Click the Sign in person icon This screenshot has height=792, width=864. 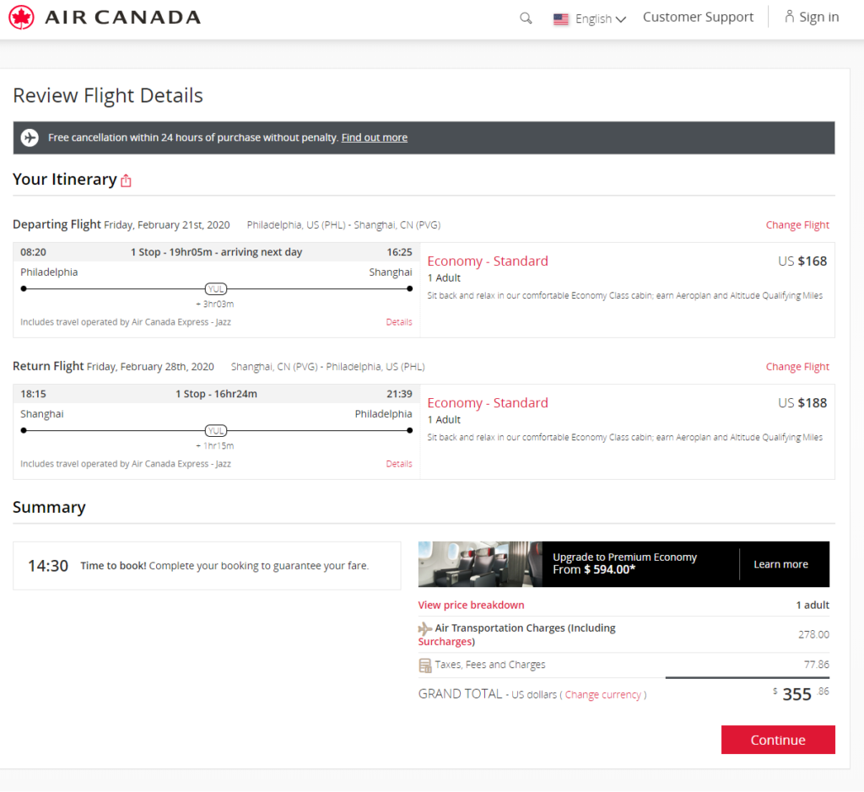pyautogui.click(x=789, y=17)
